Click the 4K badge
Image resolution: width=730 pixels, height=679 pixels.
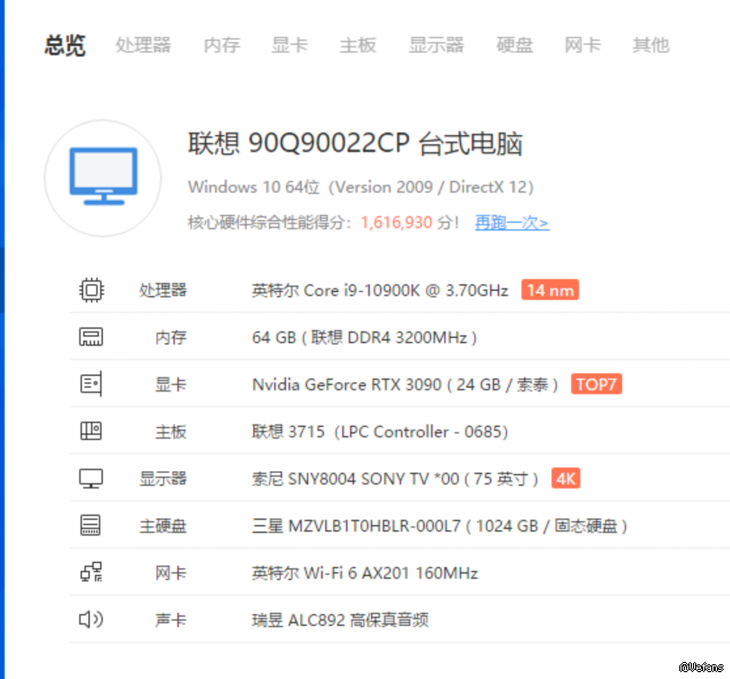pos(566,478)
